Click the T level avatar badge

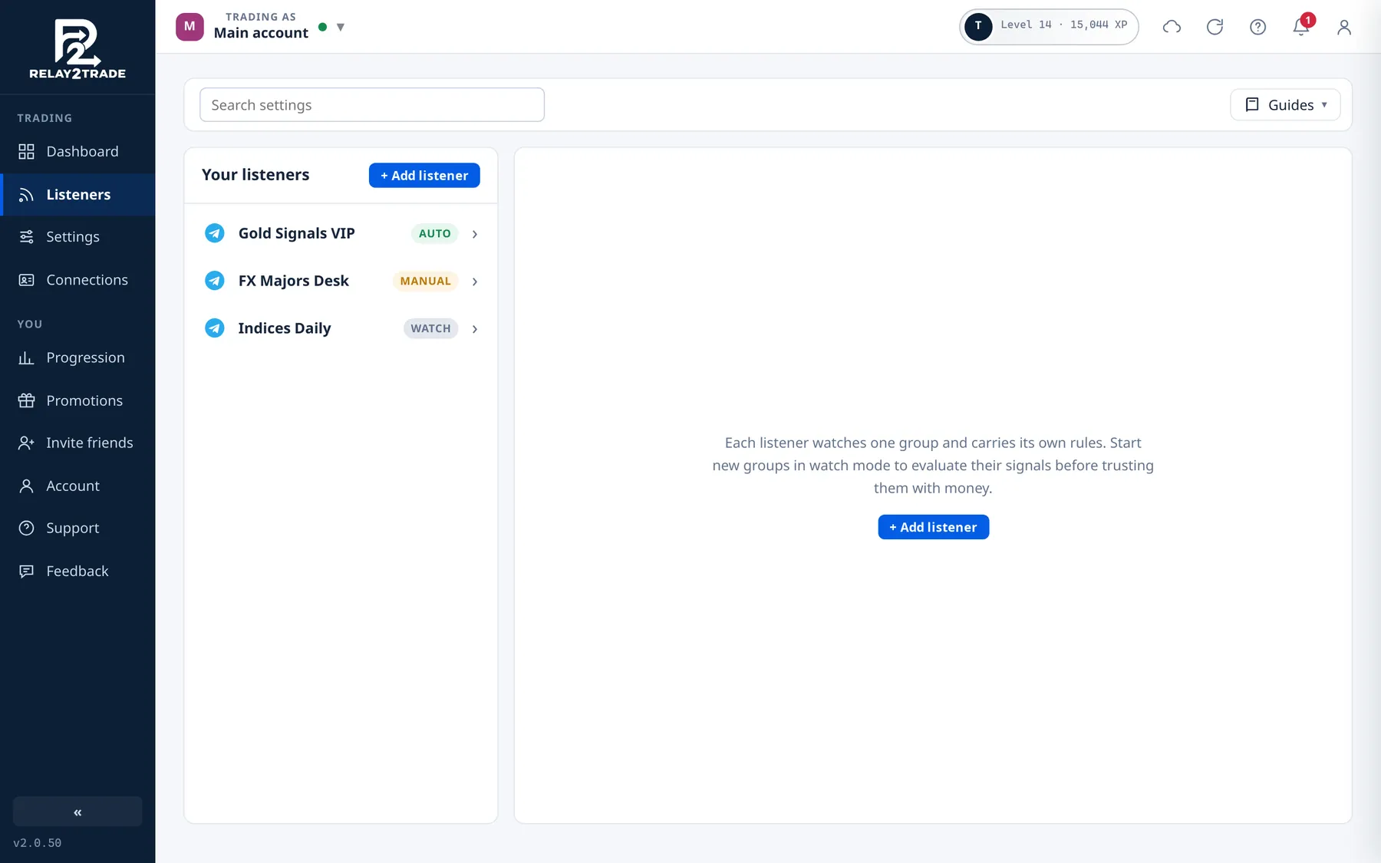point(978,26)
